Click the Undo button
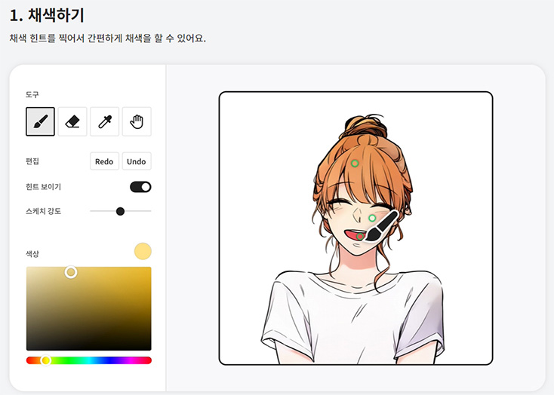 137,161
